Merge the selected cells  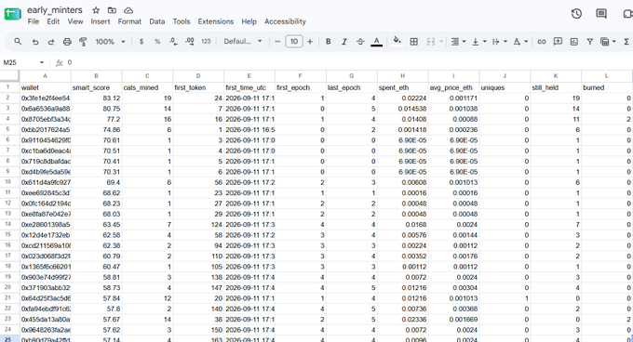tap(431, 42)
